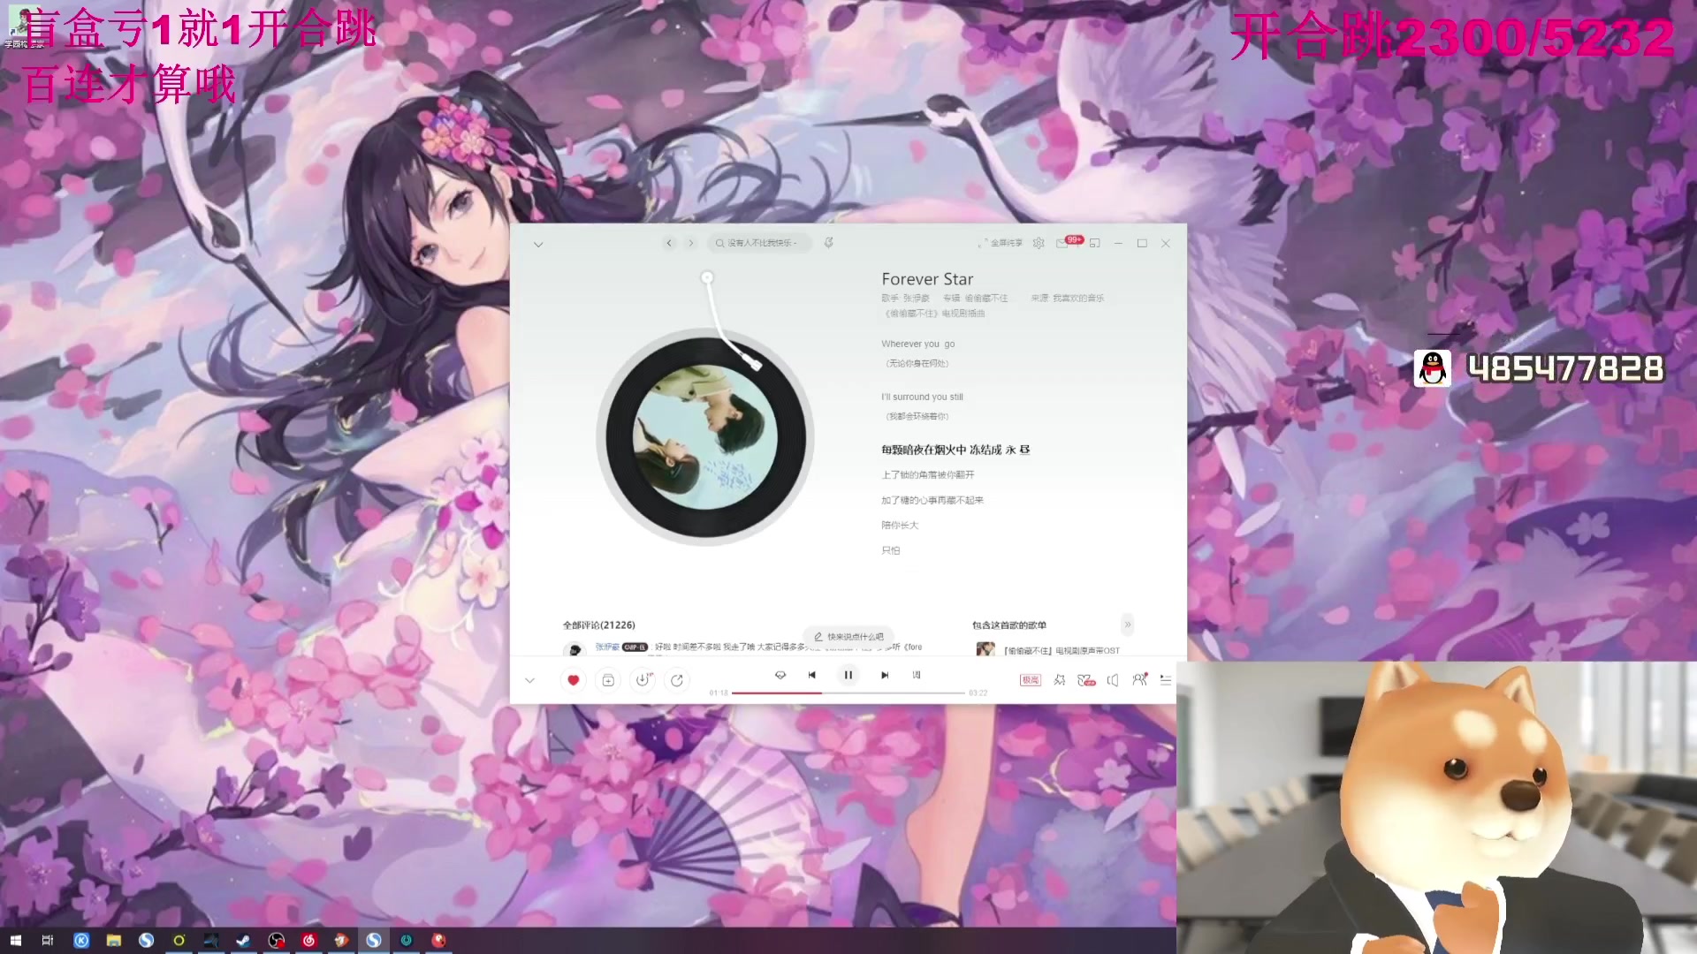
Task: Open OBS Studio from the taskbar
Action: 277,941
